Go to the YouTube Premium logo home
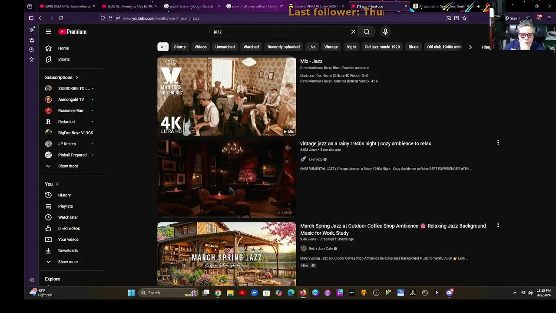Screen dimensions: 556x313 click(x=73, y=32)
